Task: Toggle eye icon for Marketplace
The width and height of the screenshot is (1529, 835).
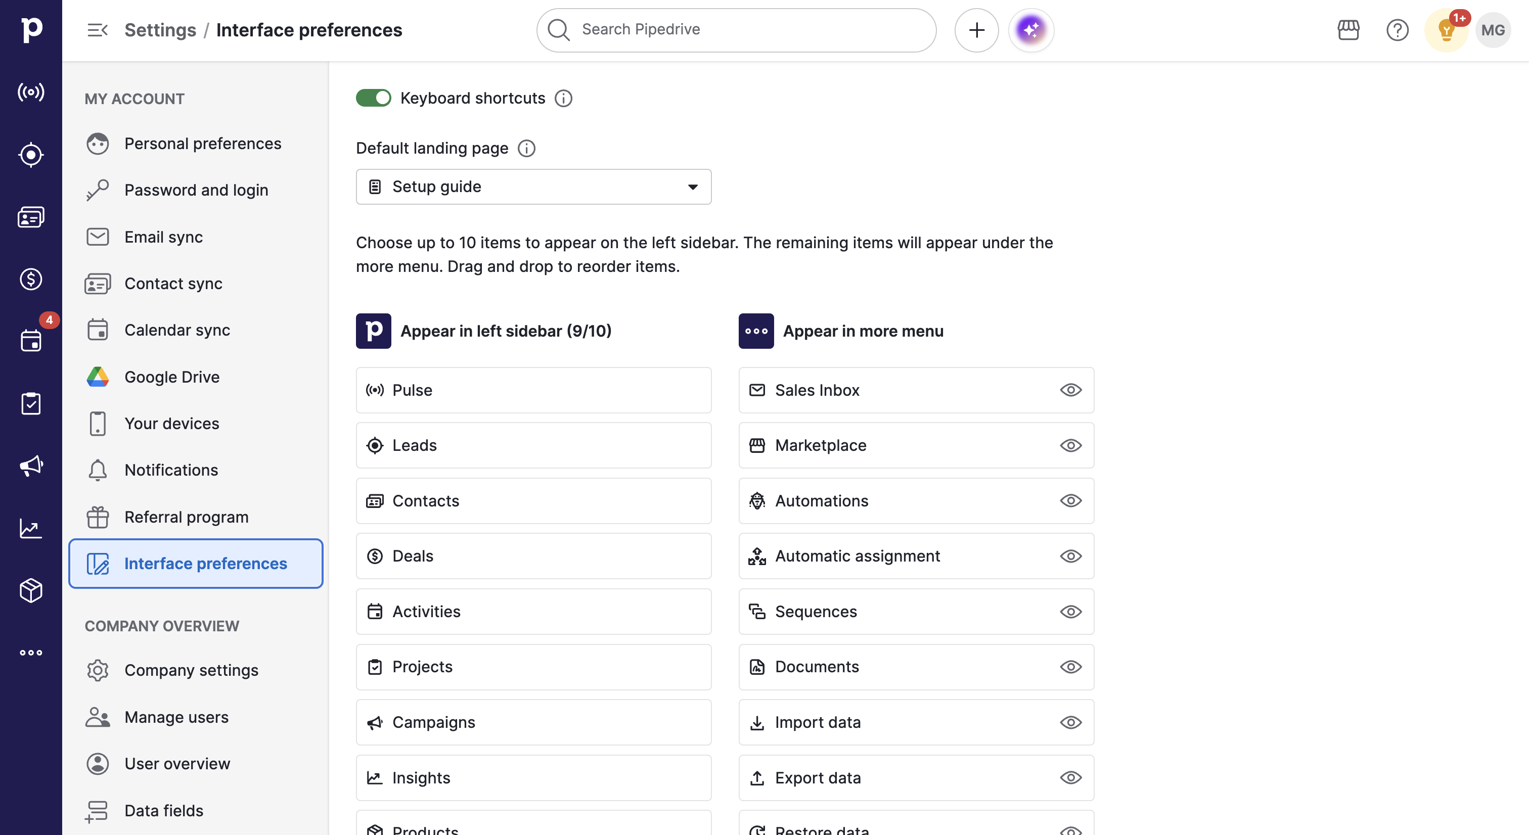Action: point(1070,445)
